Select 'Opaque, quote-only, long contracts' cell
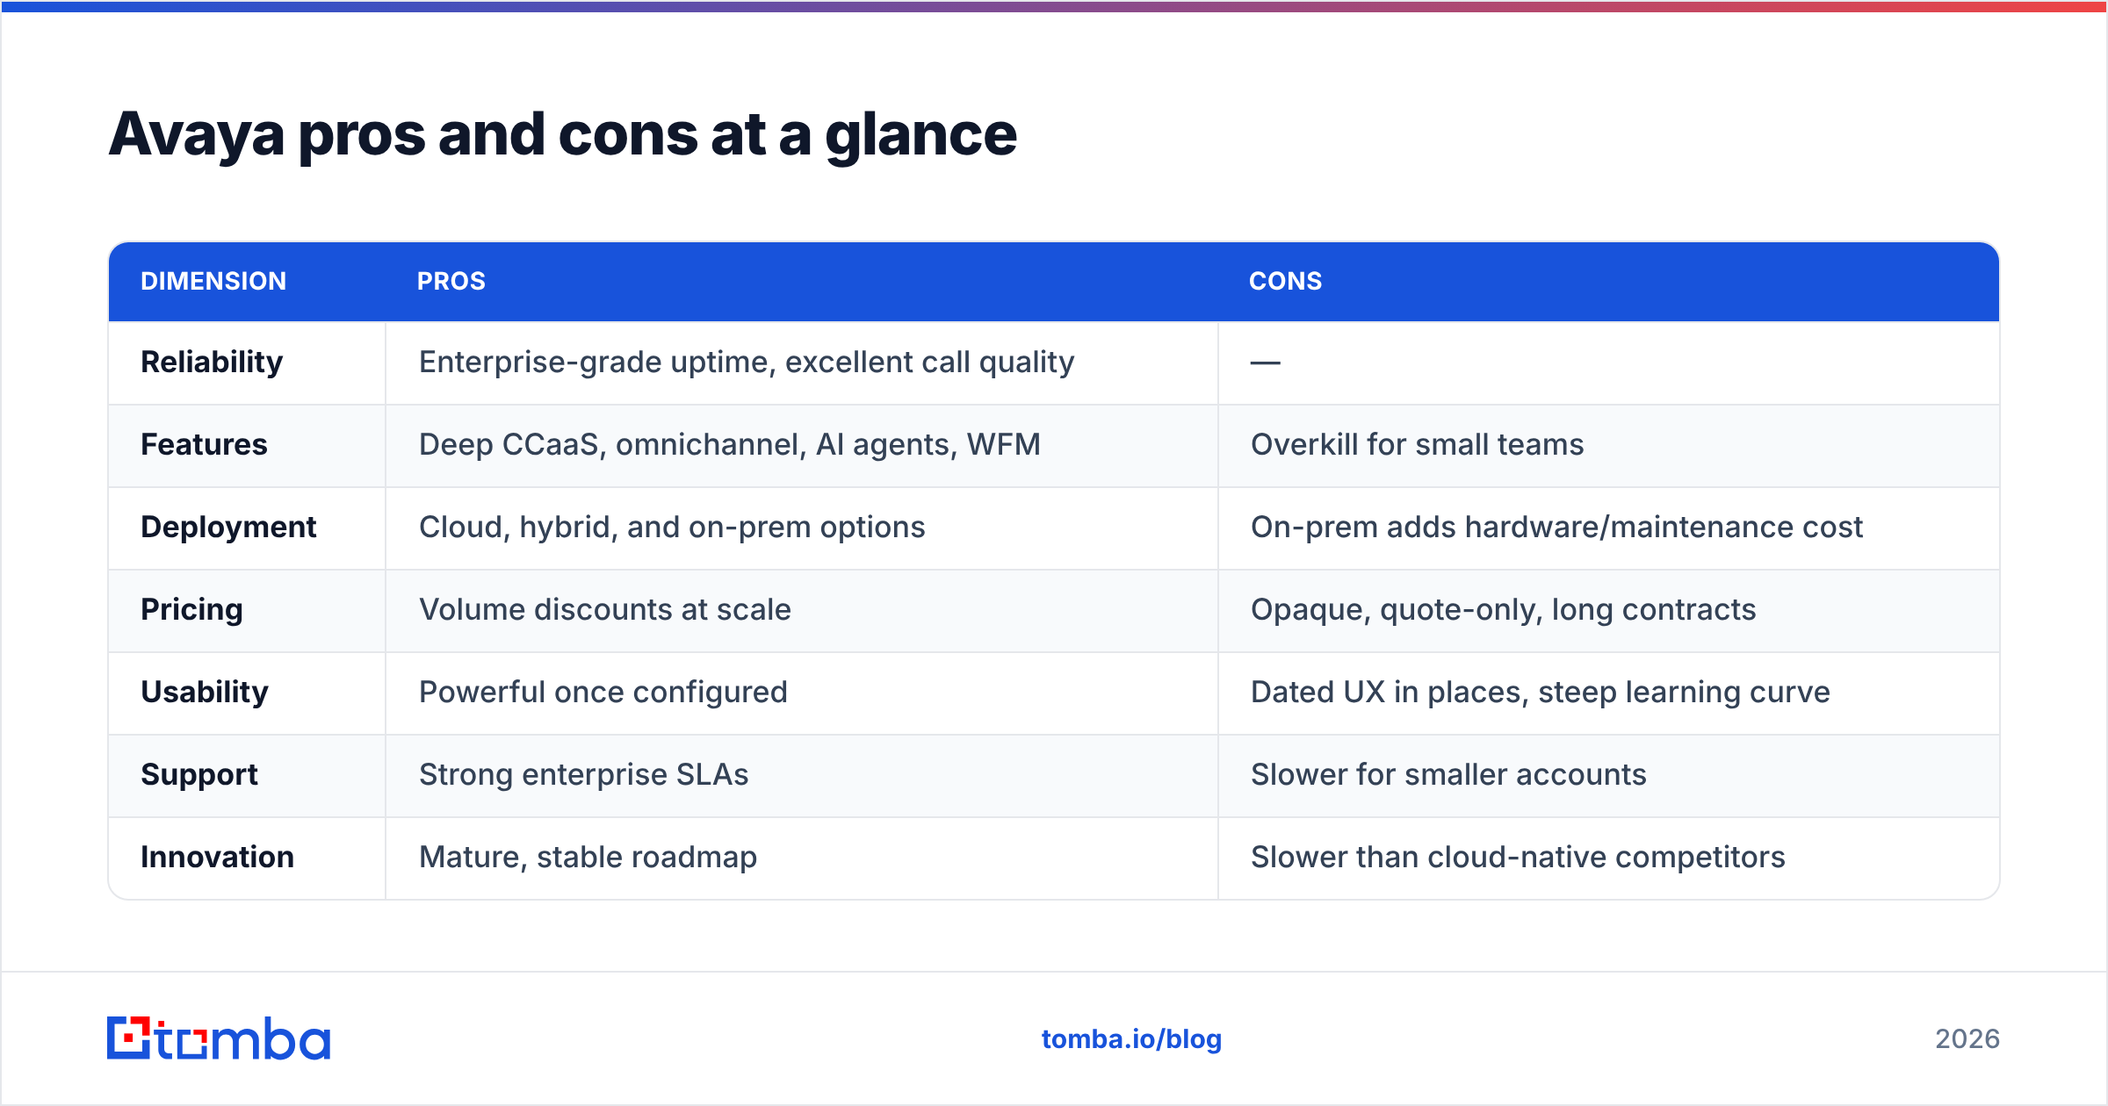Screen dimensions: 2108x1106 1608,610
